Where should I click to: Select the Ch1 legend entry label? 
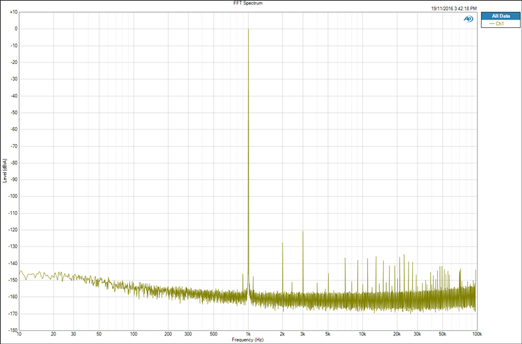[x=499, y=23]
